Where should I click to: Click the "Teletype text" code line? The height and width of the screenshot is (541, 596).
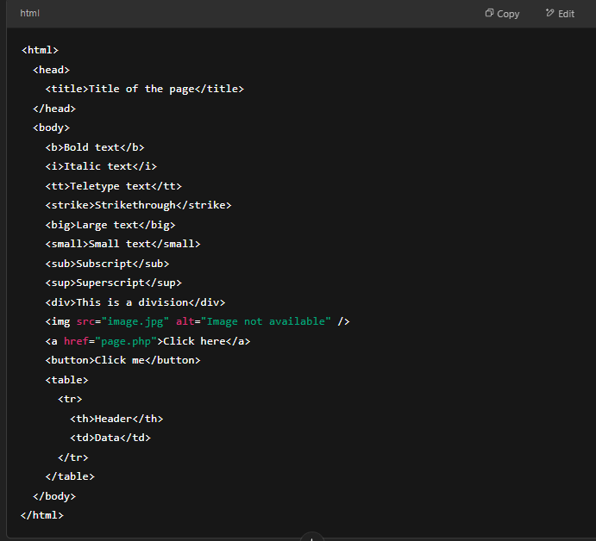pyautogui.click(x=113, y=186)
